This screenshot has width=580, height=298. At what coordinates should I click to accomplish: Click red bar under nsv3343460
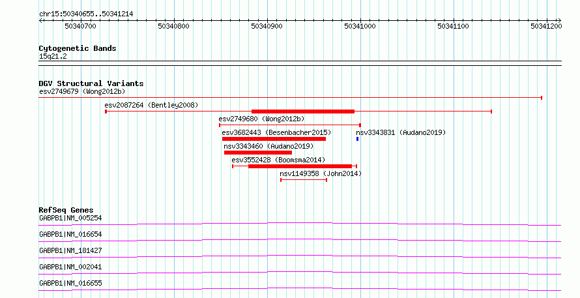click(x=258, y=153)
